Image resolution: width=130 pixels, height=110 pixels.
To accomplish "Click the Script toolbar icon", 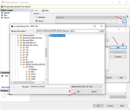I will pyautogui.click(x=32, y=10).
